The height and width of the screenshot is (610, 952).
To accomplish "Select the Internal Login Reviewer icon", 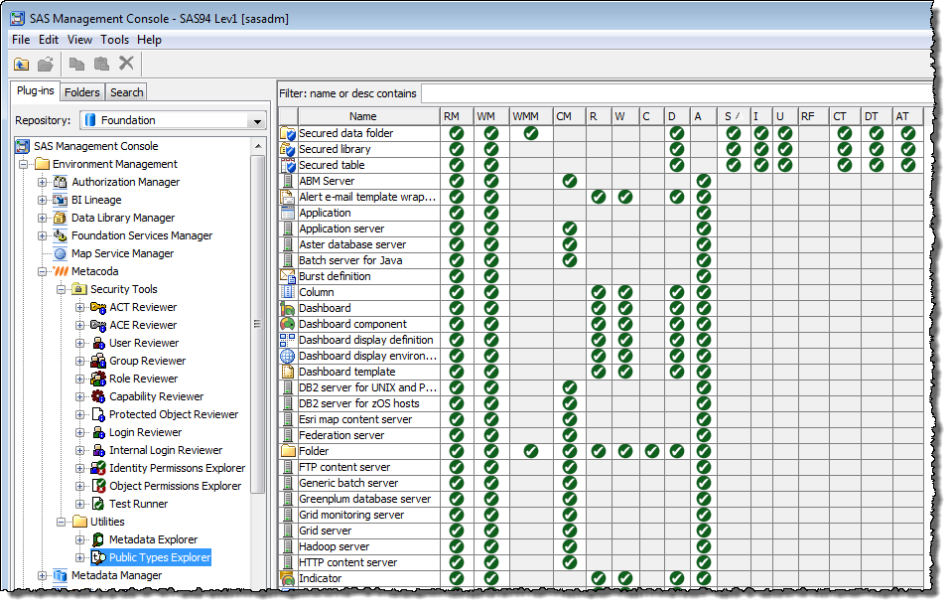I will click(x=98, y=450).
